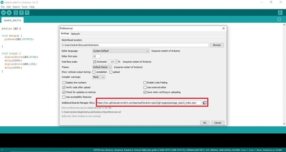This screenshot has width=286, height=152.
Task: Open the Tools menu
Action: click(x=25, y=7)
